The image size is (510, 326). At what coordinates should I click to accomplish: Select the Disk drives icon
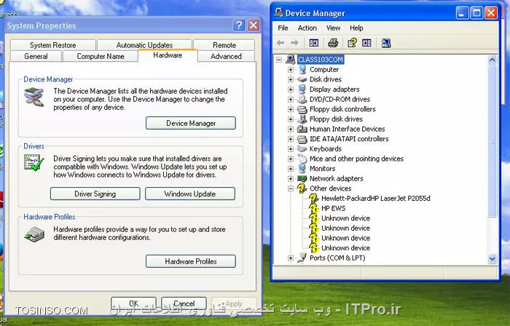point(302,79)
